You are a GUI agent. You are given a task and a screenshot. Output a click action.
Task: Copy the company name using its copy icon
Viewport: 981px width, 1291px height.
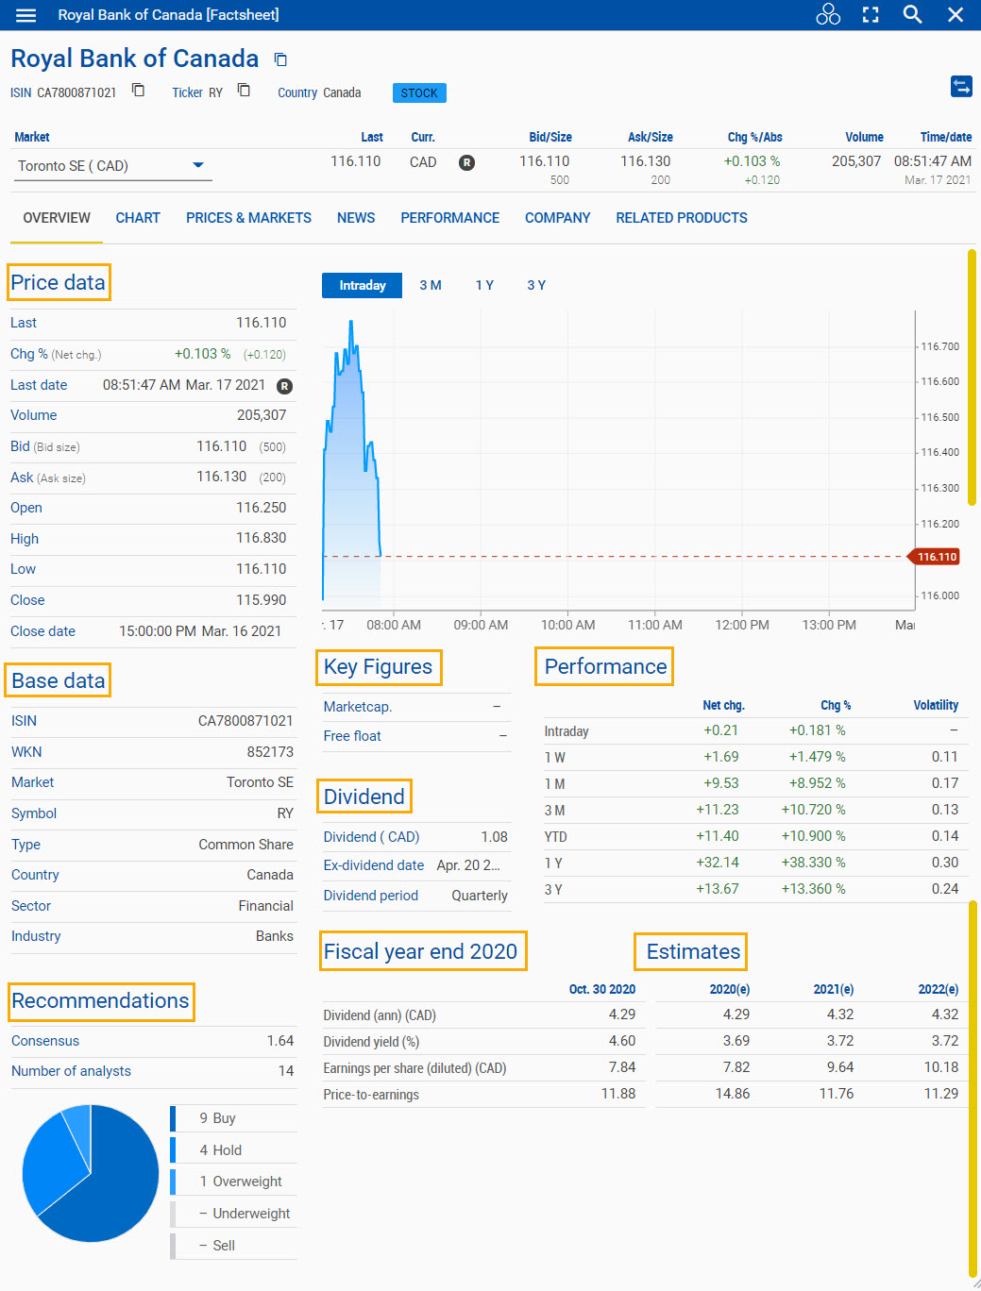click(279, 59)
